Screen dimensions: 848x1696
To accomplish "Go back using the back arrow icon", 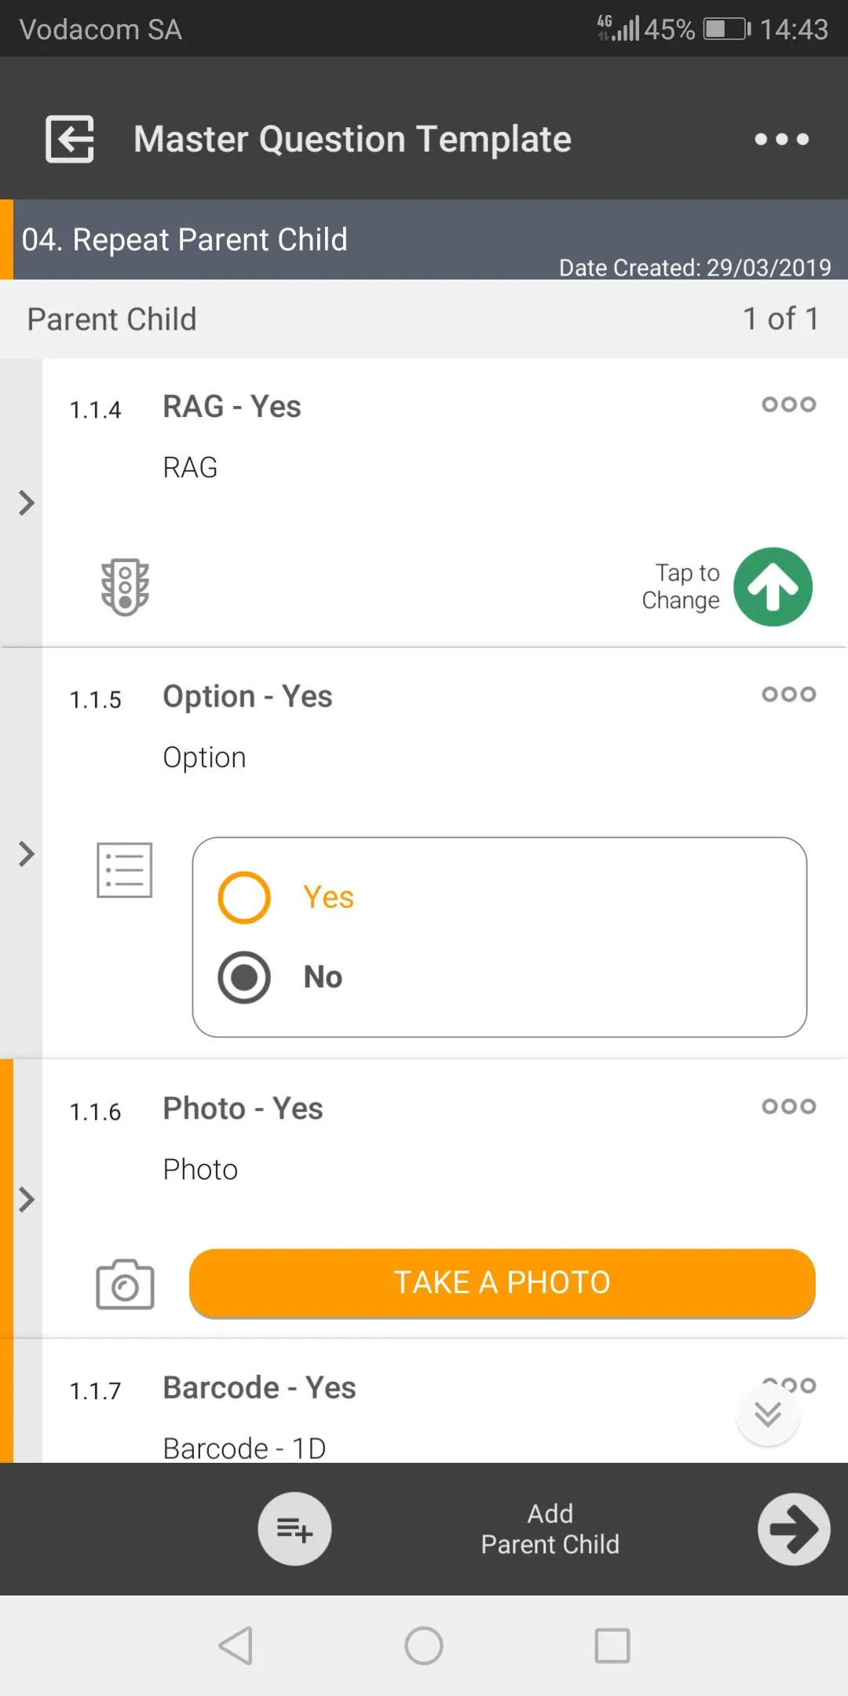I will click(x=68, y=138).
